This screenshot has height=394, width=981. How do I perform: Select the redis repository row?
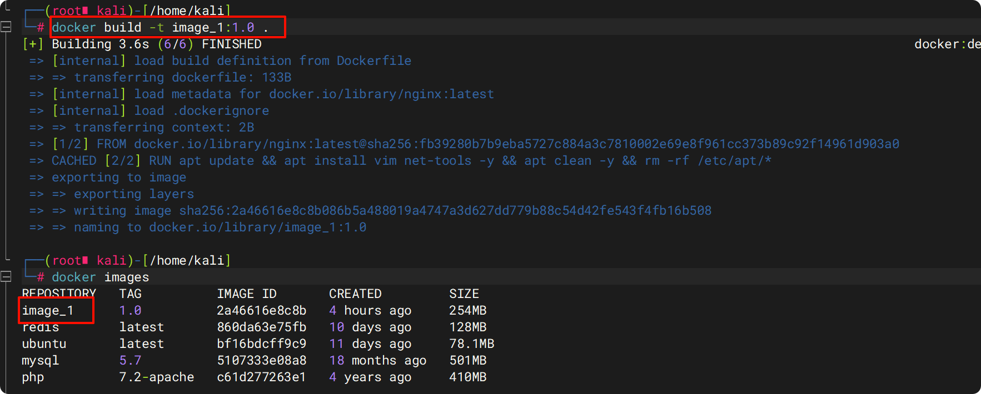click(x=41, y=327)
